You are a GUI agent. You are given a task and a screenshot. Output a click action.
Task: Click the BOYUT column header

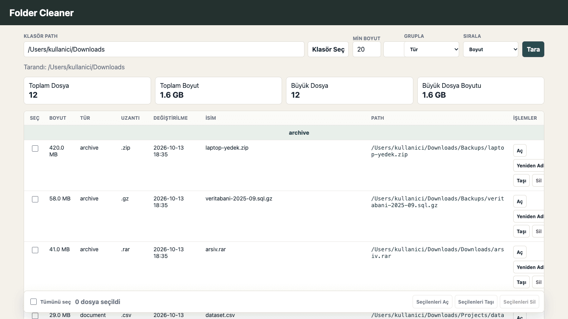(x=58, y=118)
